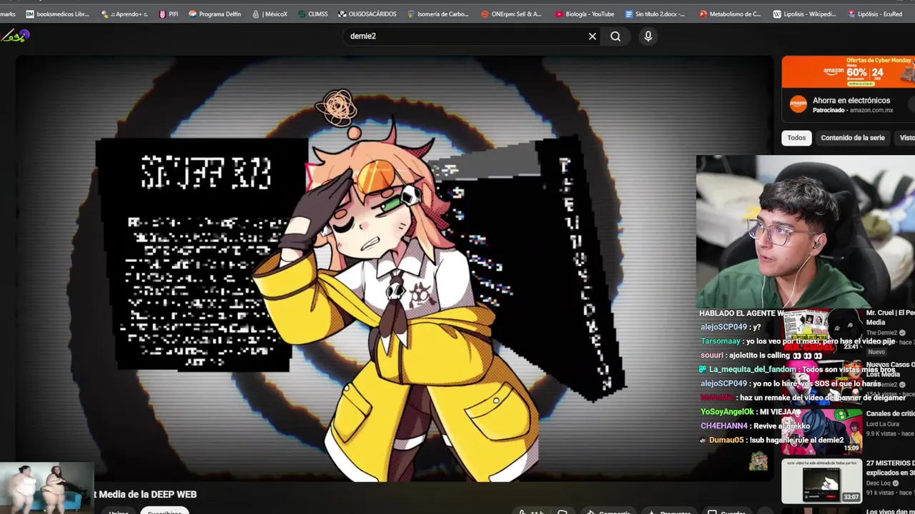
Task: Open Desc Loq channel name
Action: [879, 483]
